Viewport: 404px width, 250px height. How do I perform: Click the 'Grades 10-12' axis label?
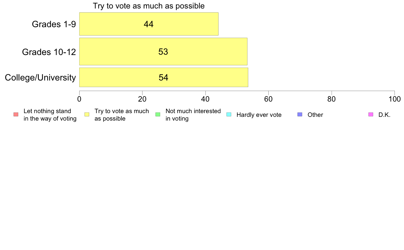[x=49, y=52]
